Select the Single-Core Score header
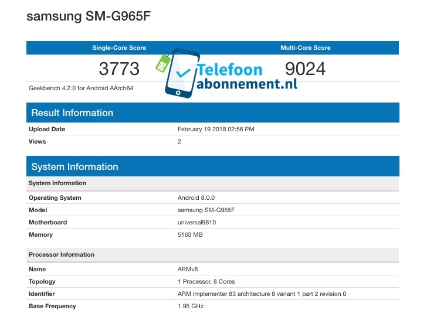Image resolution: width=427 pixels, height=317 pixels. pyautogui.click(x=119, y=47)
